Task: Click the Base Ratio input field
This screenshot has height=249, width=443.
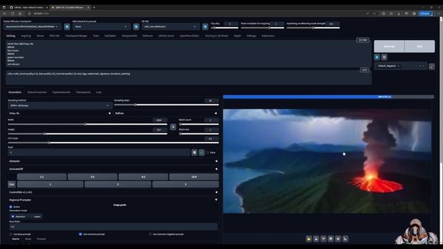Action: (x=113, y=227)
